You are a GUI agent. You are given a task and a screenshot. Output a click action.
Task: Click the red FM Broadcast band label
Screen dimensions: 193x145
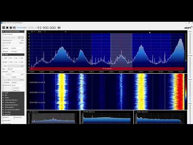coord(107,68)
